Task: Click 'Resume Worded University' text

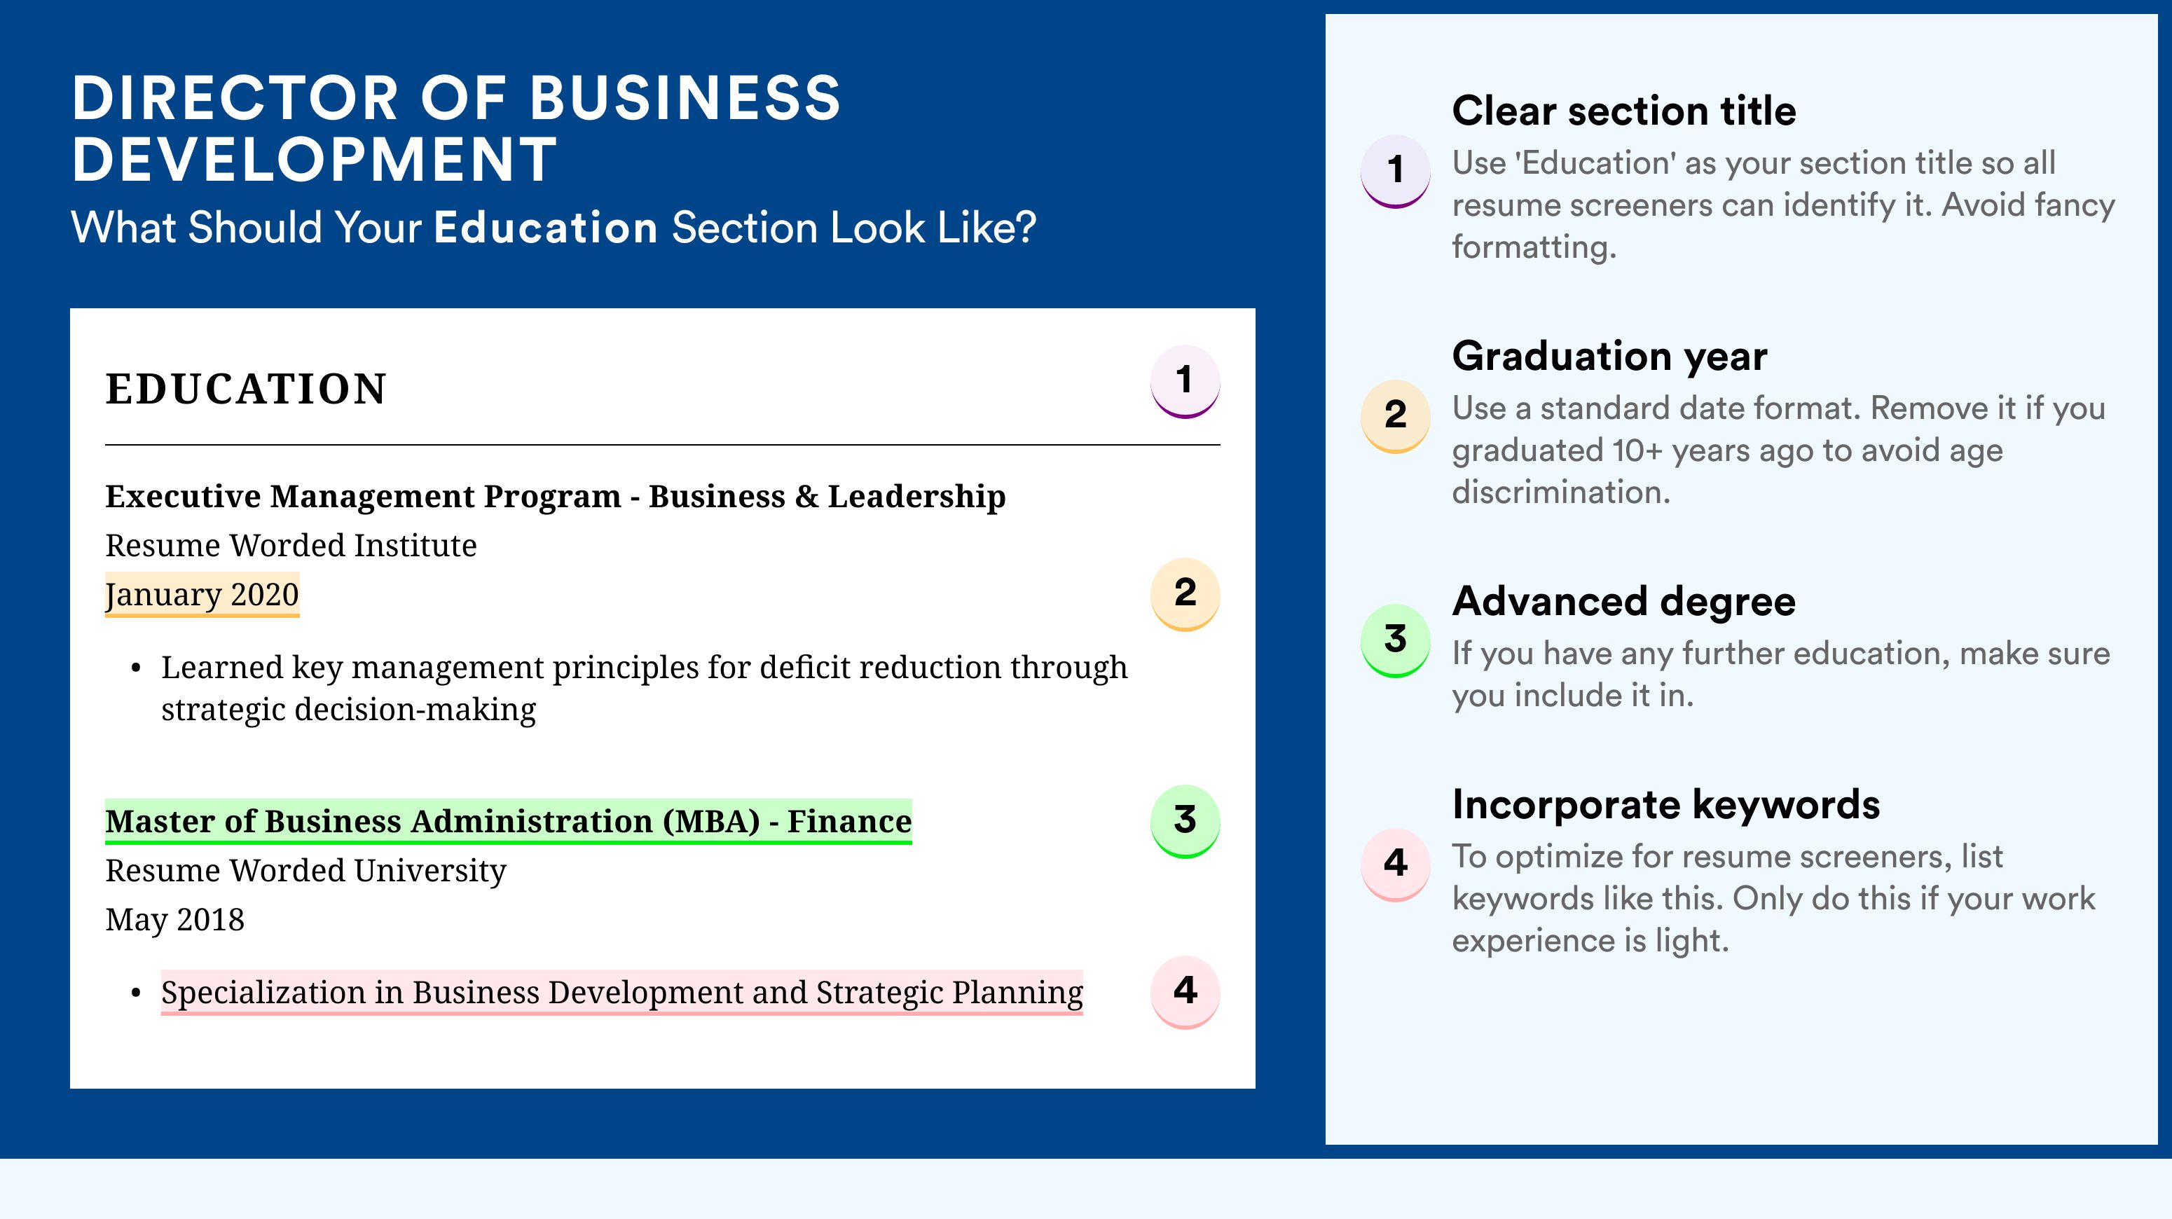Action: point(306,871)
